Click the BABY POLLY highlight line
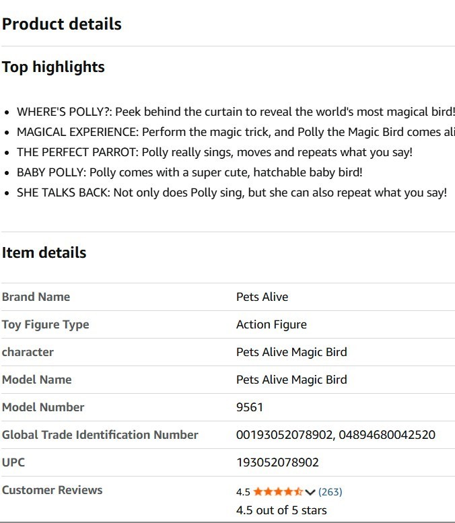This screenshot has height=523, width=455. pos(190,172)
